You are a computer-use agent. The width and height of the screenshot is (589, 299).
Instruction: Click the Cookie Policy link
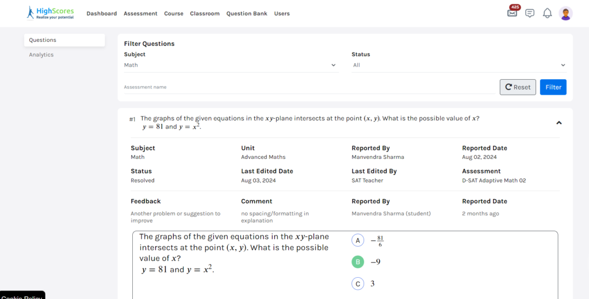point(22,296)
